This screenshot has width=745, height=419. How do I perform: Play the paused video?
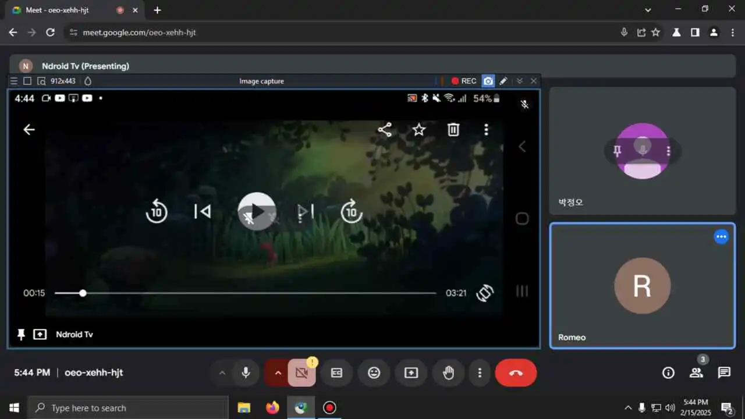[257, 211]
